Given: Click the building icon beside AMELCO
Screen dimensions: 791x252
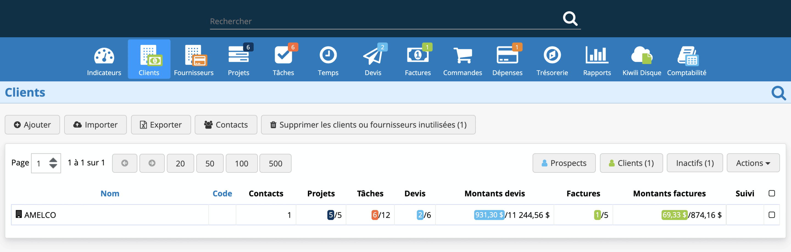Looking at the screenshot, I should [x=18, y=214].
